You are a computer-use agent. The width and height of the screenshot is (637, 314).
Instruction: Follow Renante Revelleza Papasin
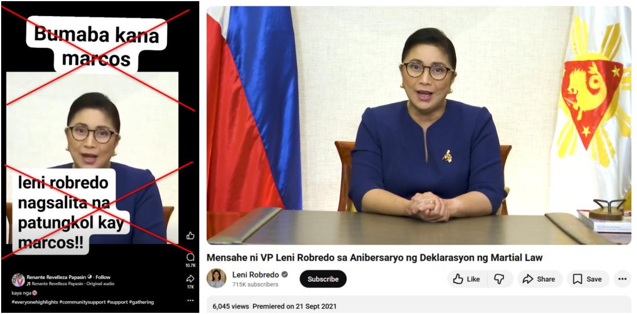[x=102, y=277]
